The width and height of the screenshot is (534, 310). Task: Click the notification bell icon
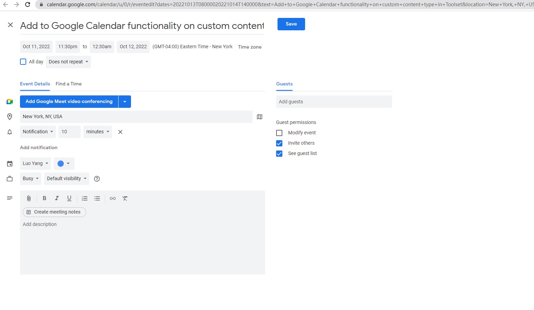tap(10, 132)
